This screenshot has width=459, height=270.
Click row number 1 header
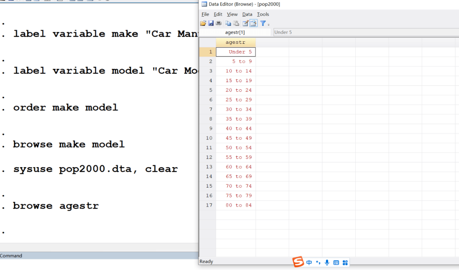click(207, 52)
